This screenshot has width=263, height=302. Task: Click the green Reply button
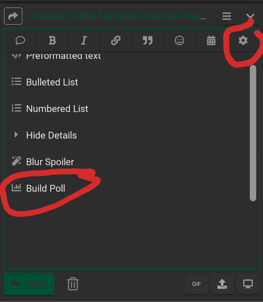coord(29,284)
